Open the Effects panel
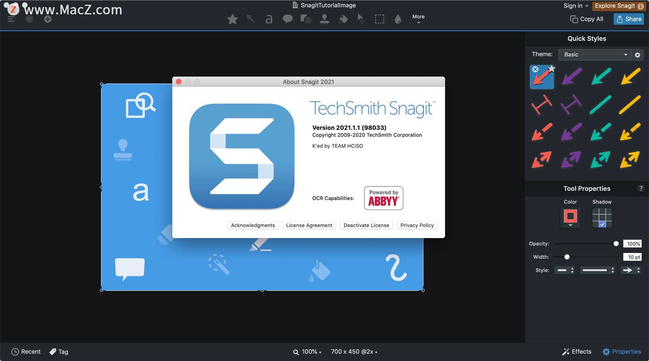The width and height of the screenshot is (649, 361). coord(577,352)
